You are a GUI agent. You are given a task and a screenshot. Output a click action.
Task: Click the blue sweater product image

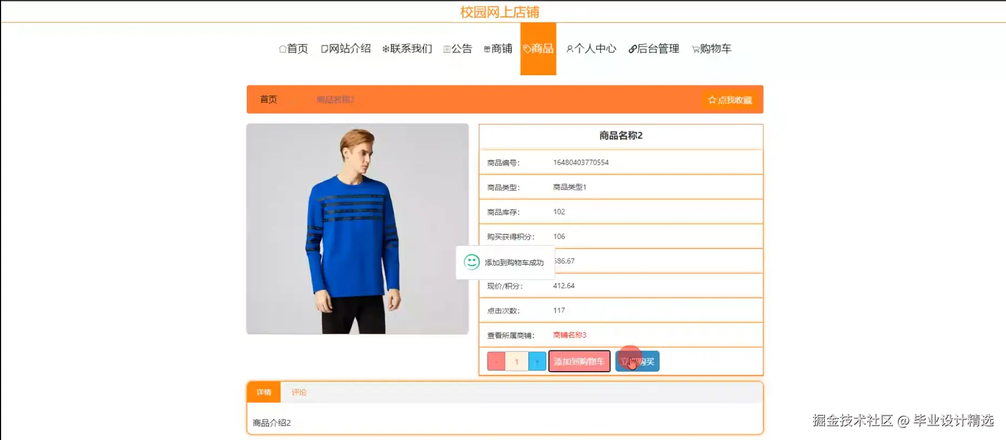(357, 229)
